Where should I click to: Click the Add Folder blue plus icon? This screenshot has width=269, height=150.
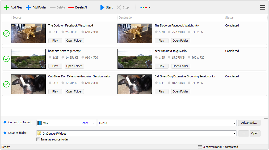[28, 7]
